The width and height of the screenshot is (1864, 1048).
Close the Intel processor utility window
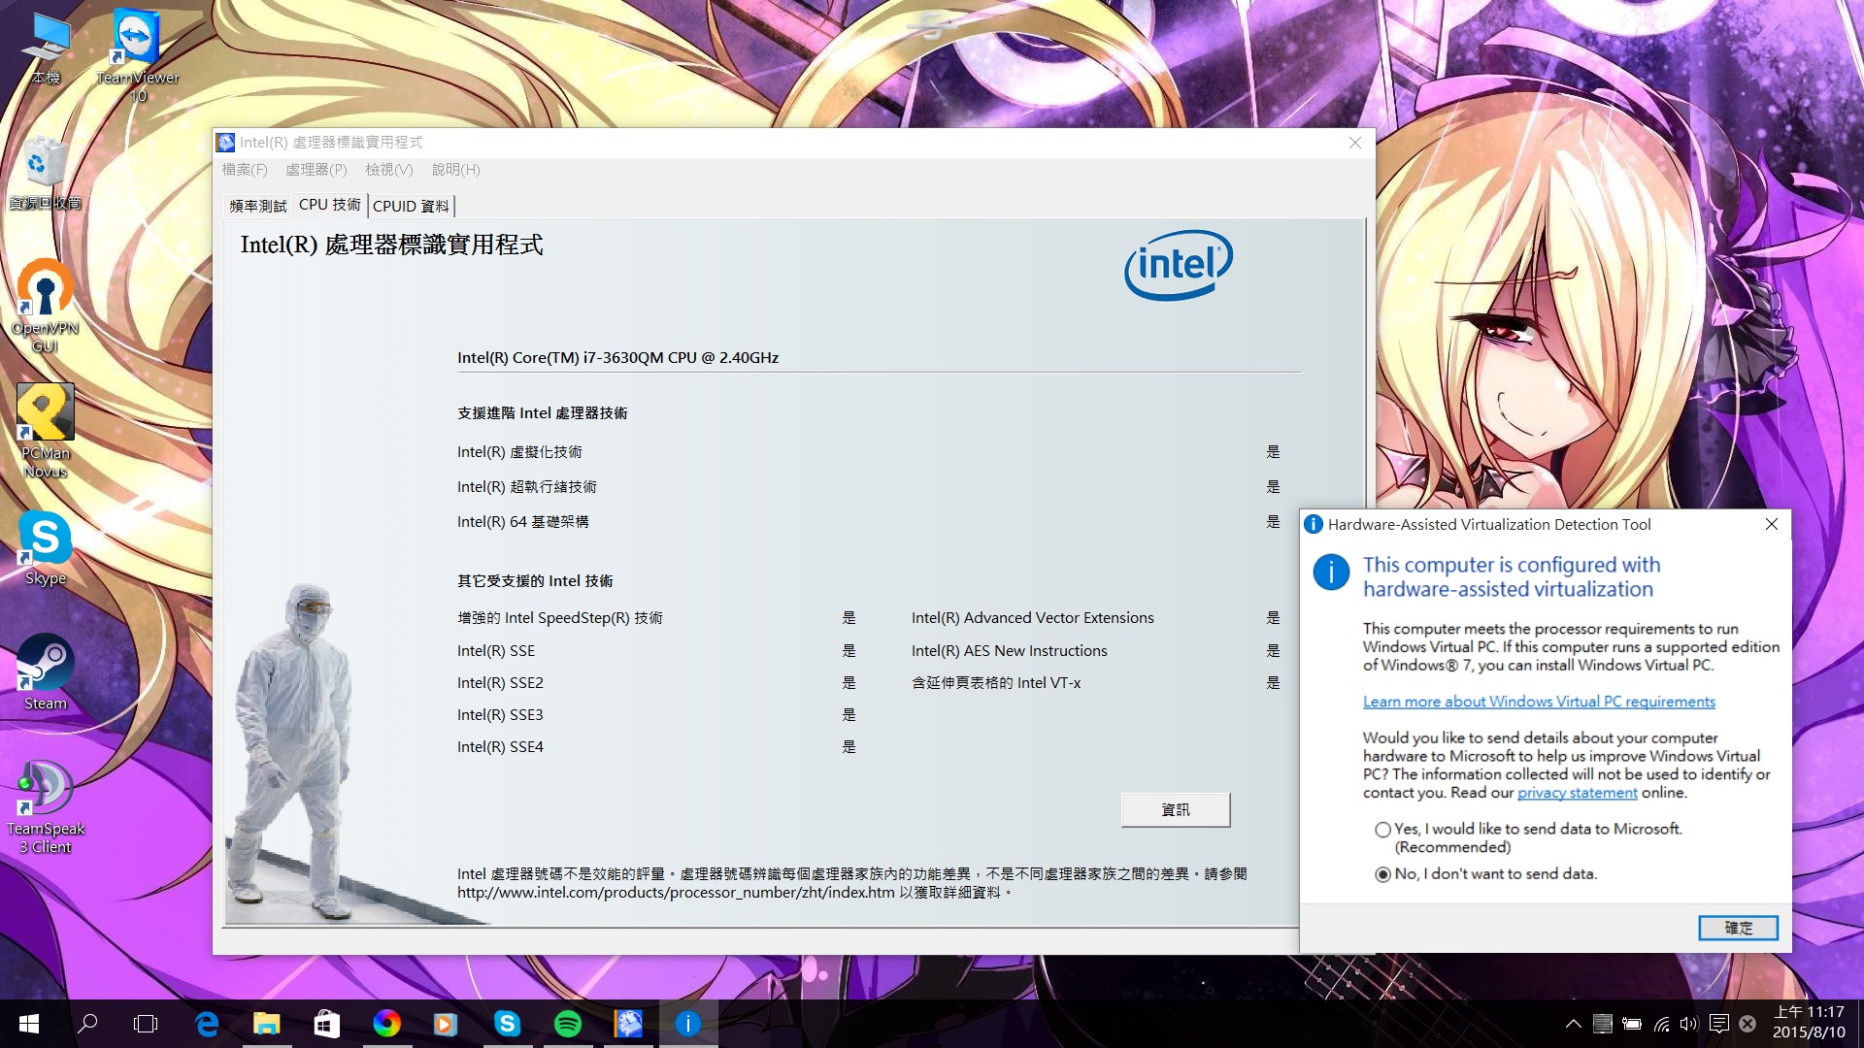pos(1355,143)
